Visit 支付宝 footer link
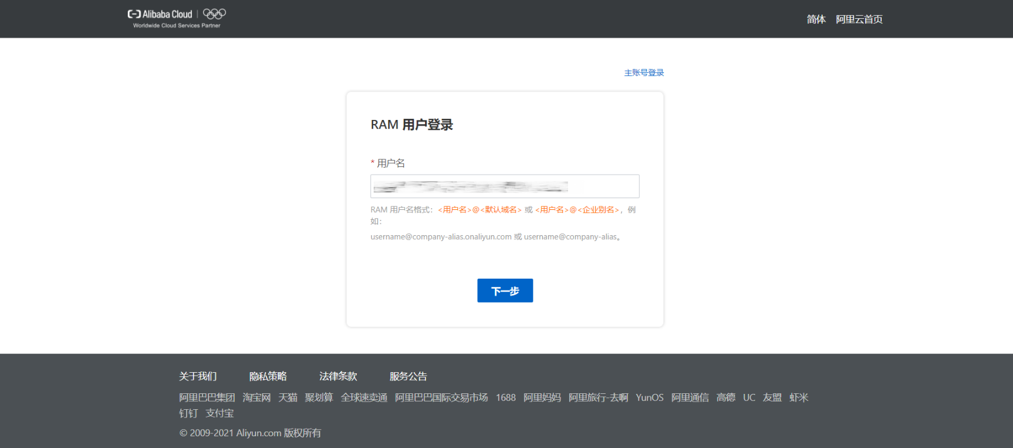1013x448 pixels. click(x=220, y=413)
